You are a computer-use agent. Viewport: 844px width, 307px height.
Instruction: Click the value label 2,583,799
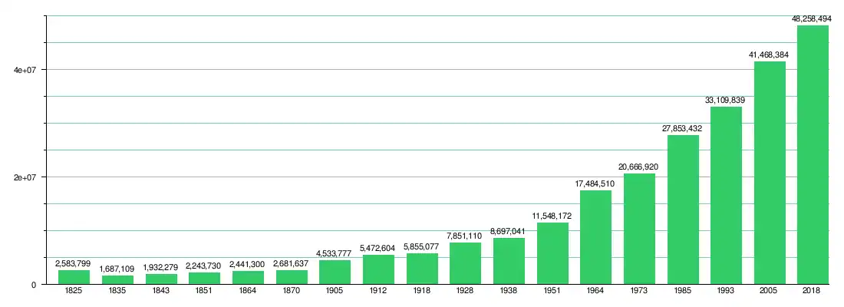pos(74,263)
